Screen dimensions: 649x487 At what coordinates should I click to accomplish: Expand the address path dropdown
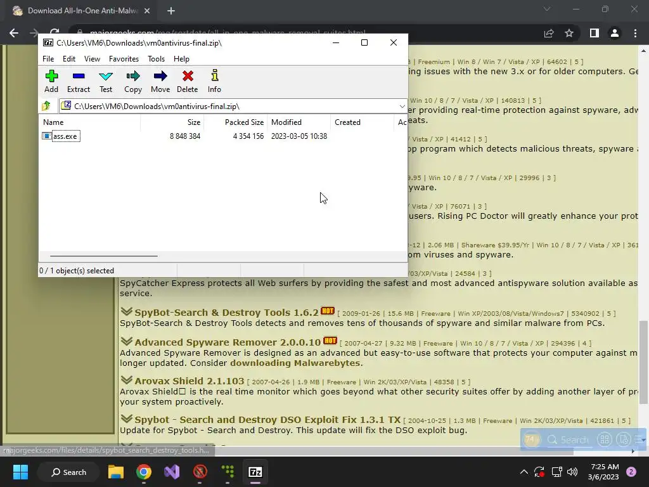coord(402,107)
